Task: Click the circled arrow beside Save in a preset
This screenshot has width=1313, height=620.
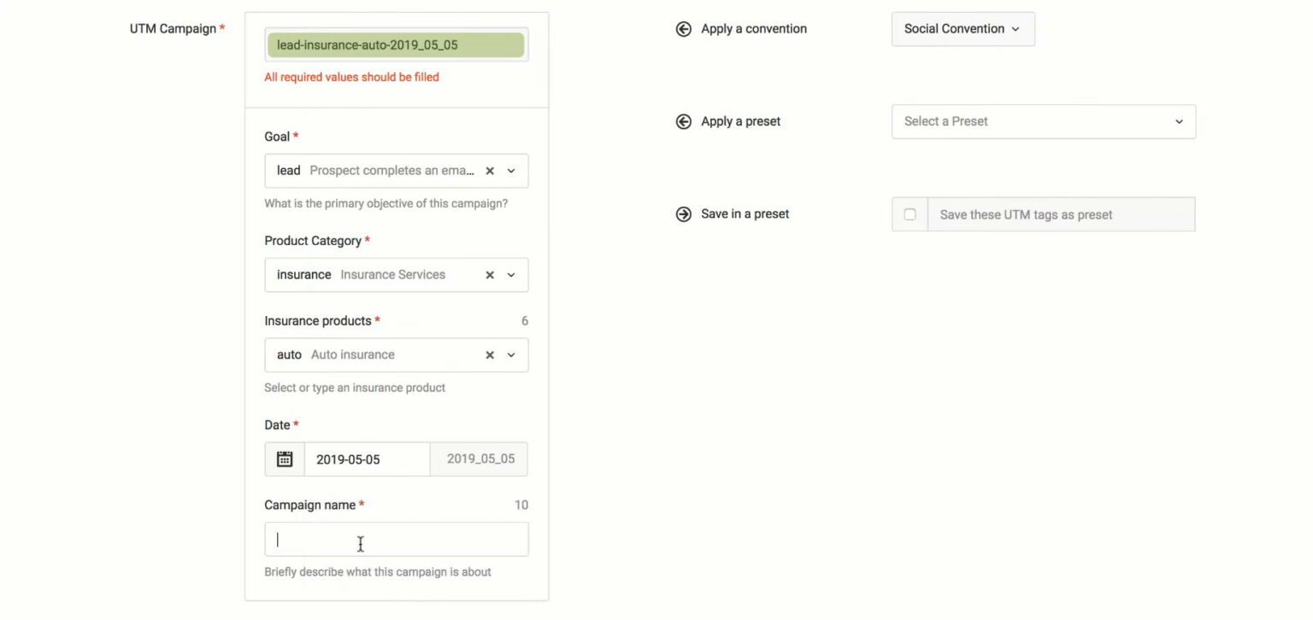Action: point(683,213)
